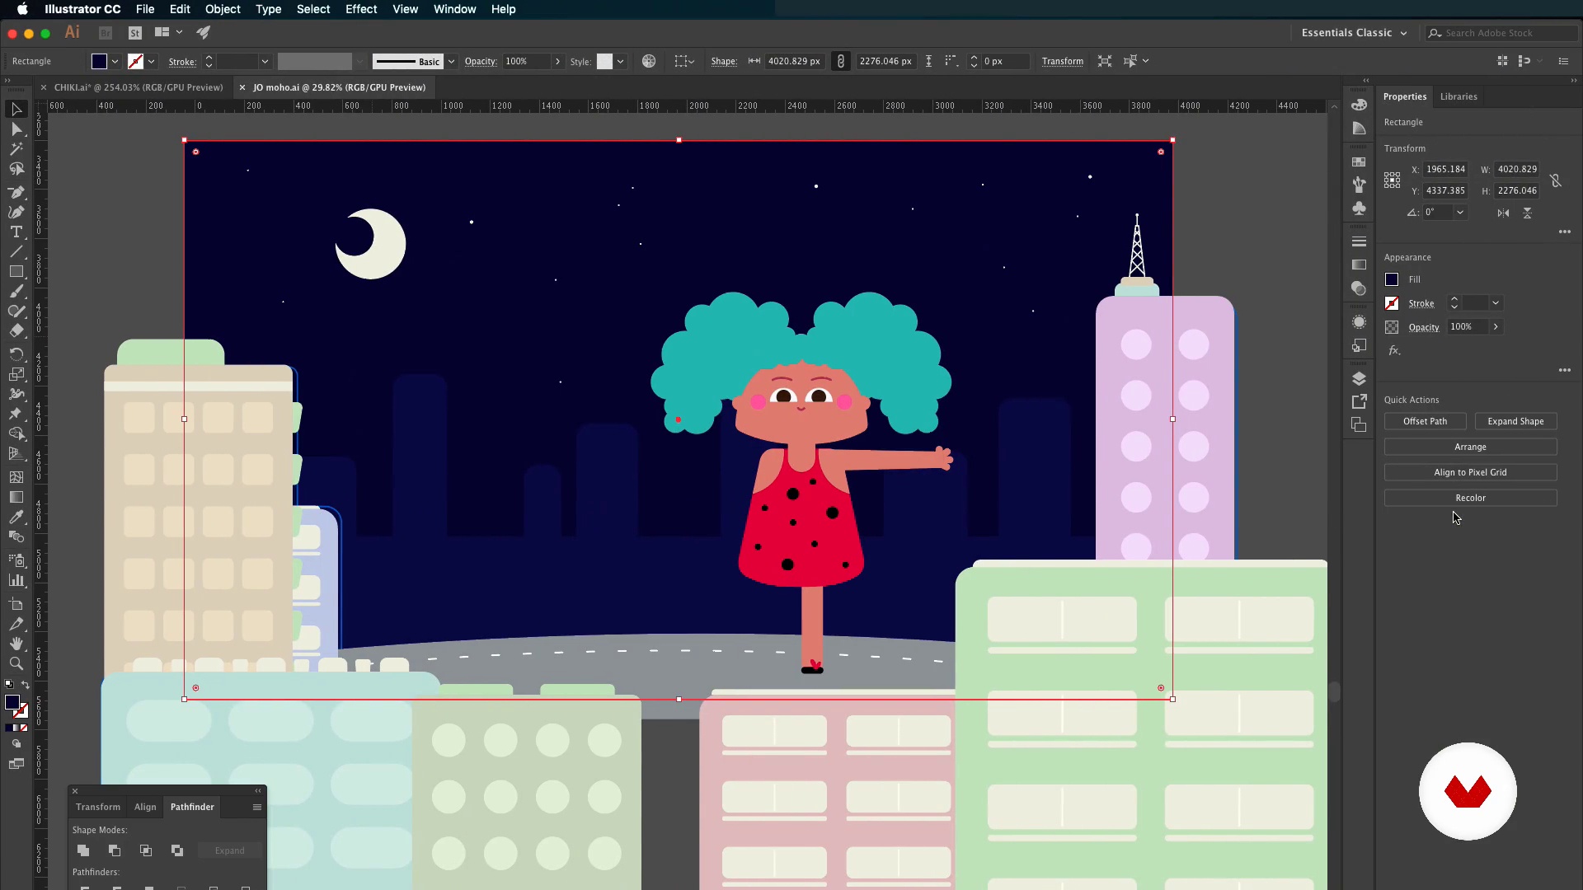Select the Eyedropper tool
Viewport: 1583px width, 890px height.
pos(16,517)
